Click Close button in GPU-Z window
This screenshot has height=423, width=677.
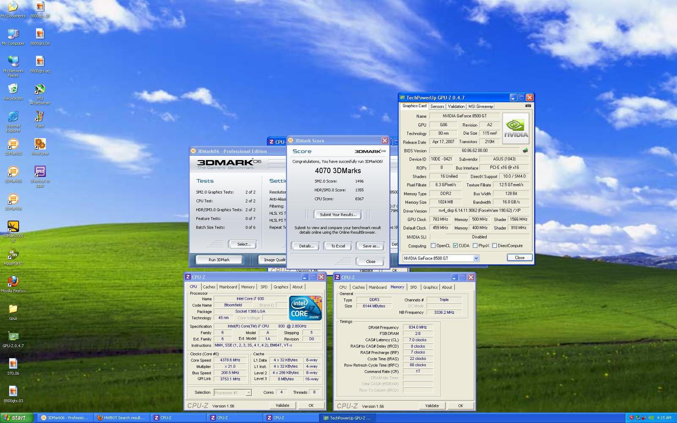[x=520, y=258]
